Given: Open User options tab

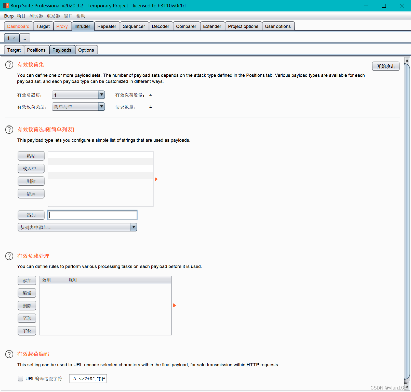Looking at the screenshot, I should [x=278, y=26].
